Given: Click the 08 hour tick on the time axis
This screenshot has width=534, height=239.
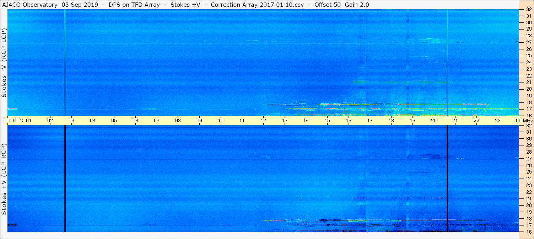Looking at the screenshot, I should (178, 121).
